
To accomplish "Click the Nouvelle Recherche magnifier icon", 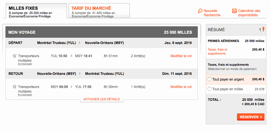I will 200,11.
